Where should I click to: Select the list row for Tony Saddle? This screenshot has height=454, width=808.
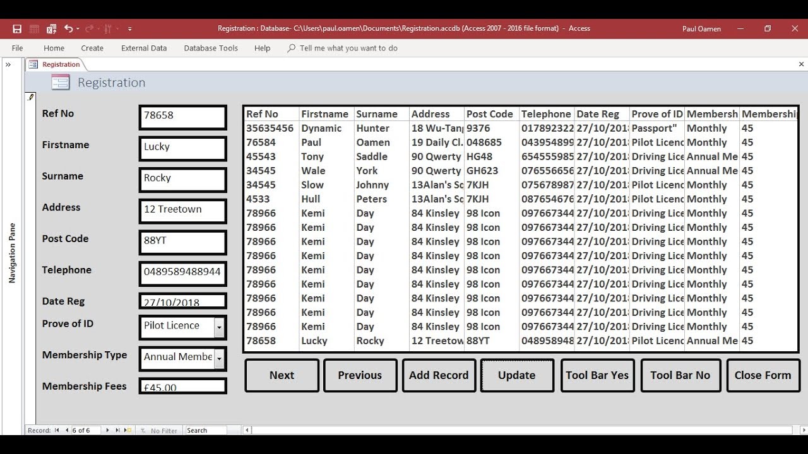(x=521, y=156)
